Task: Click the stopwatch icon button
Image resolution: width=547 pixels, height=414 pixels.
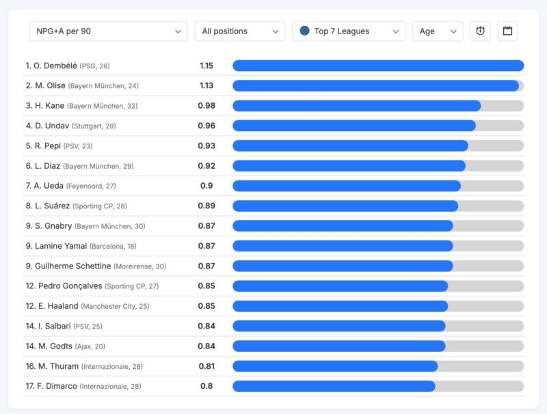Action: point(480,31)
